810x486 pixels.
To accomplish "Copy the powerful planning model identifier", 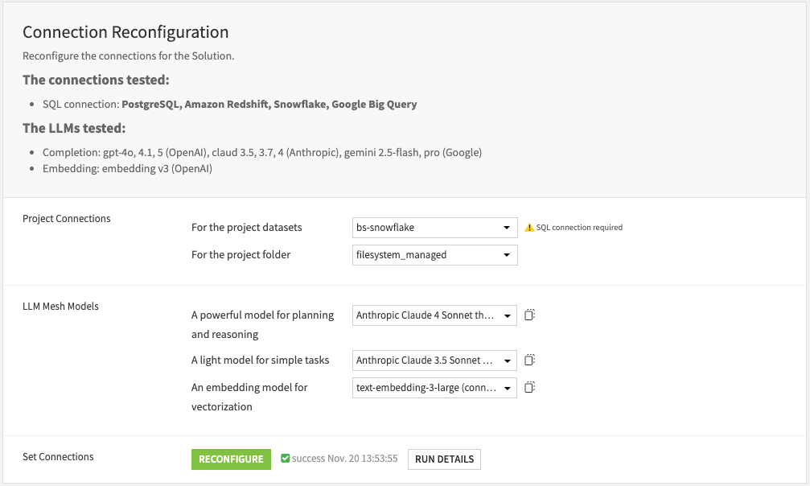I will coord(529,315).
